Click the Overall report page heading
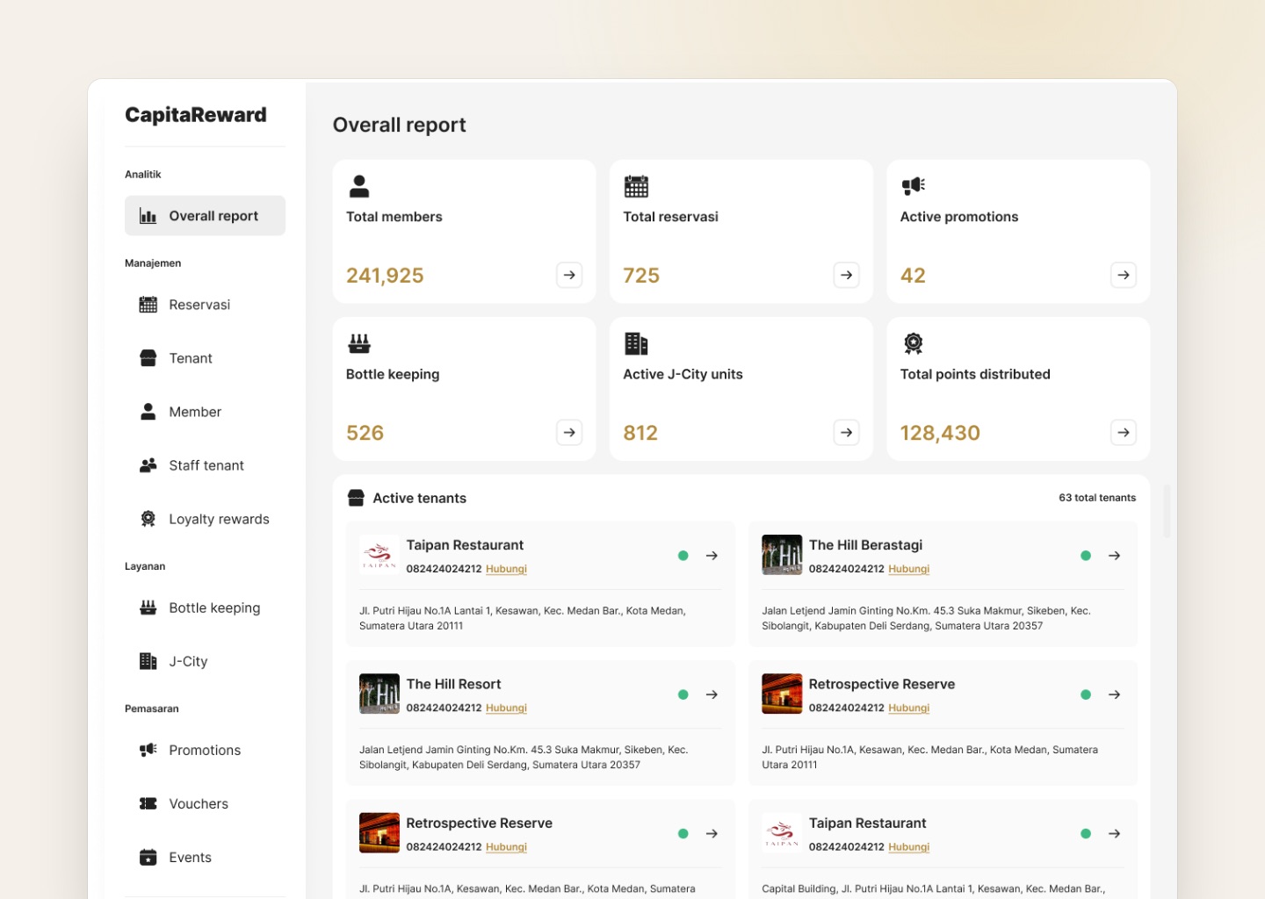Viewport: 1265px width, 899px height. pyautogui.click(x=400, y=125)
